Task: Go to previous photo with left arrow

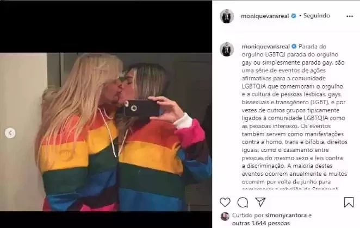Action: tap(10, 133)
